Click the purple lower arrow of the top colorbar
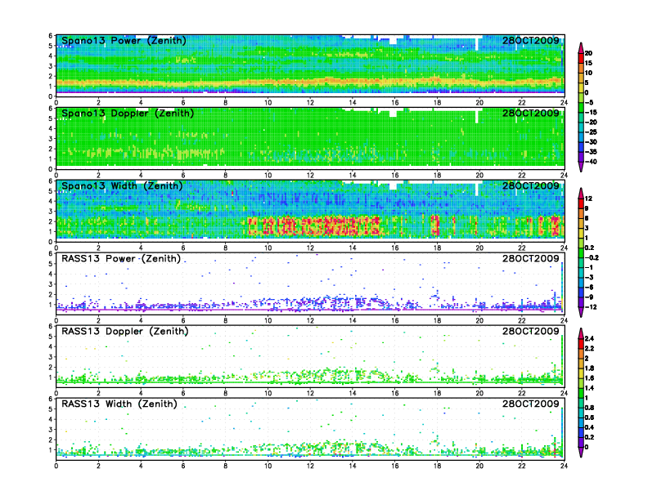The width and height of the screenshot is (648, 500). point(581,167)
